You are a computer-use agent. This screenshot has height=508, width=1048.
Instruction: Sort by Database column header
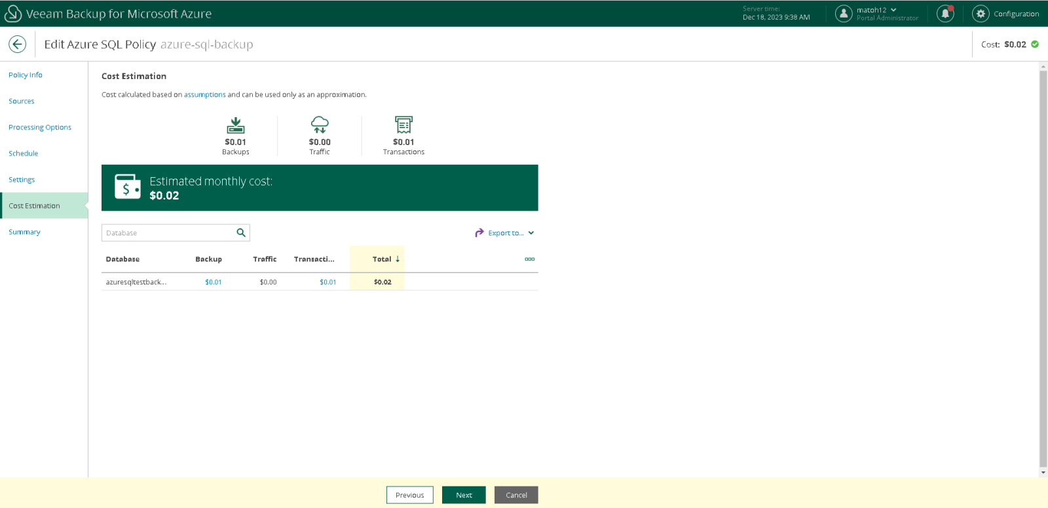pos(123,260)
